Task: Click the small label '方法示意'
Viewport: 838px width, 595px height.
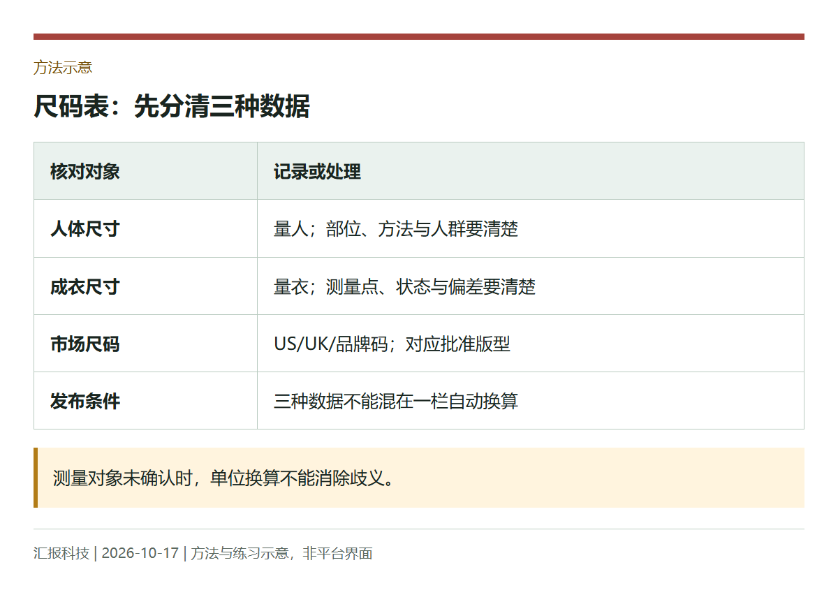Action: [63, 68]
